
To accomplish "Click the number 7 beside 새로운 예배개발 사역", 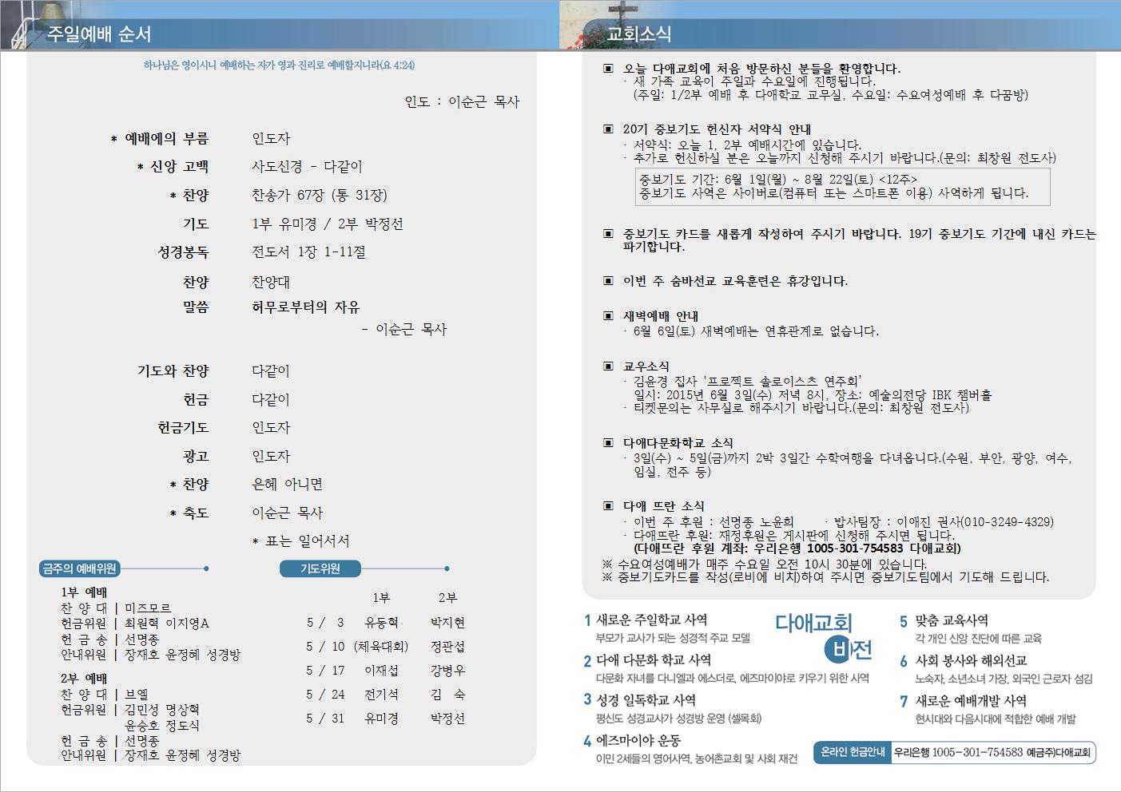I will point(904,701).
